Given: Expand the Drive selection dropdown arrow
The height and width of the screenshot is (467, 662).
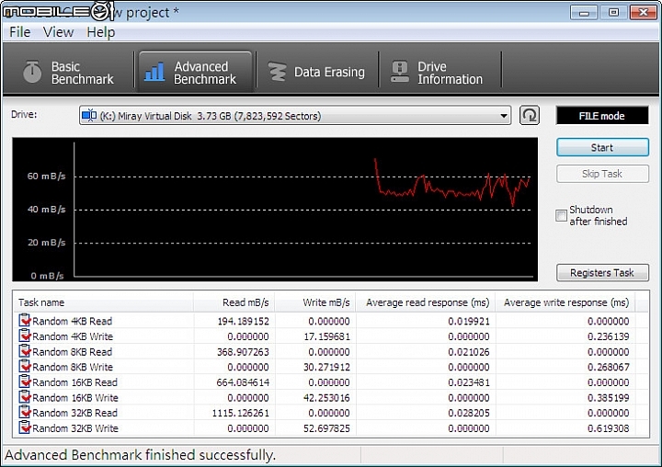Looking at the screenshot, I should (x=503, y=116).
